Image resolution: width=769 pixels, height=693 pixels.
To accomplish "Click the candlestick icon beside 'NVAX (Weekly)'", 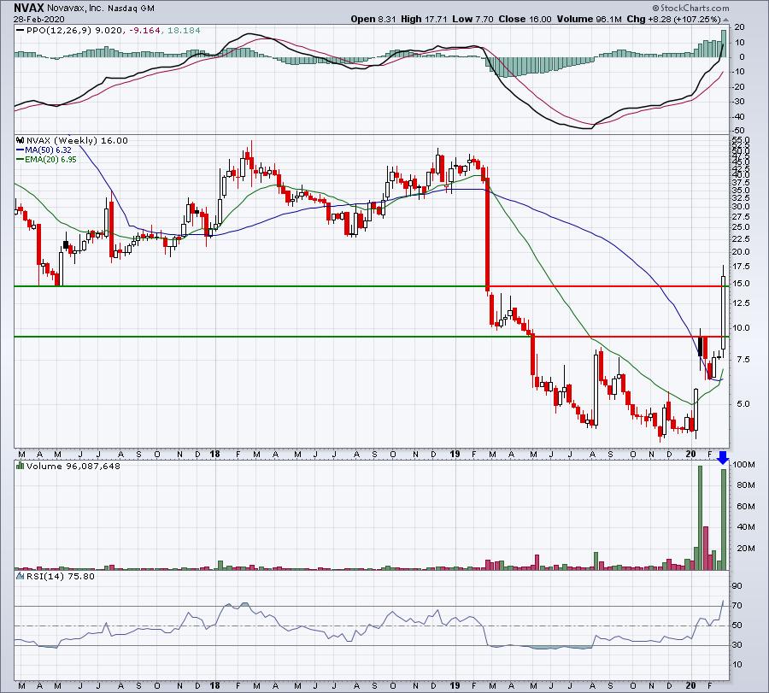I will [x=21, y=140].
